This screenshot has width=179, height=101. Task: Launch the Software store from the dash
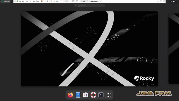point(86,95)
